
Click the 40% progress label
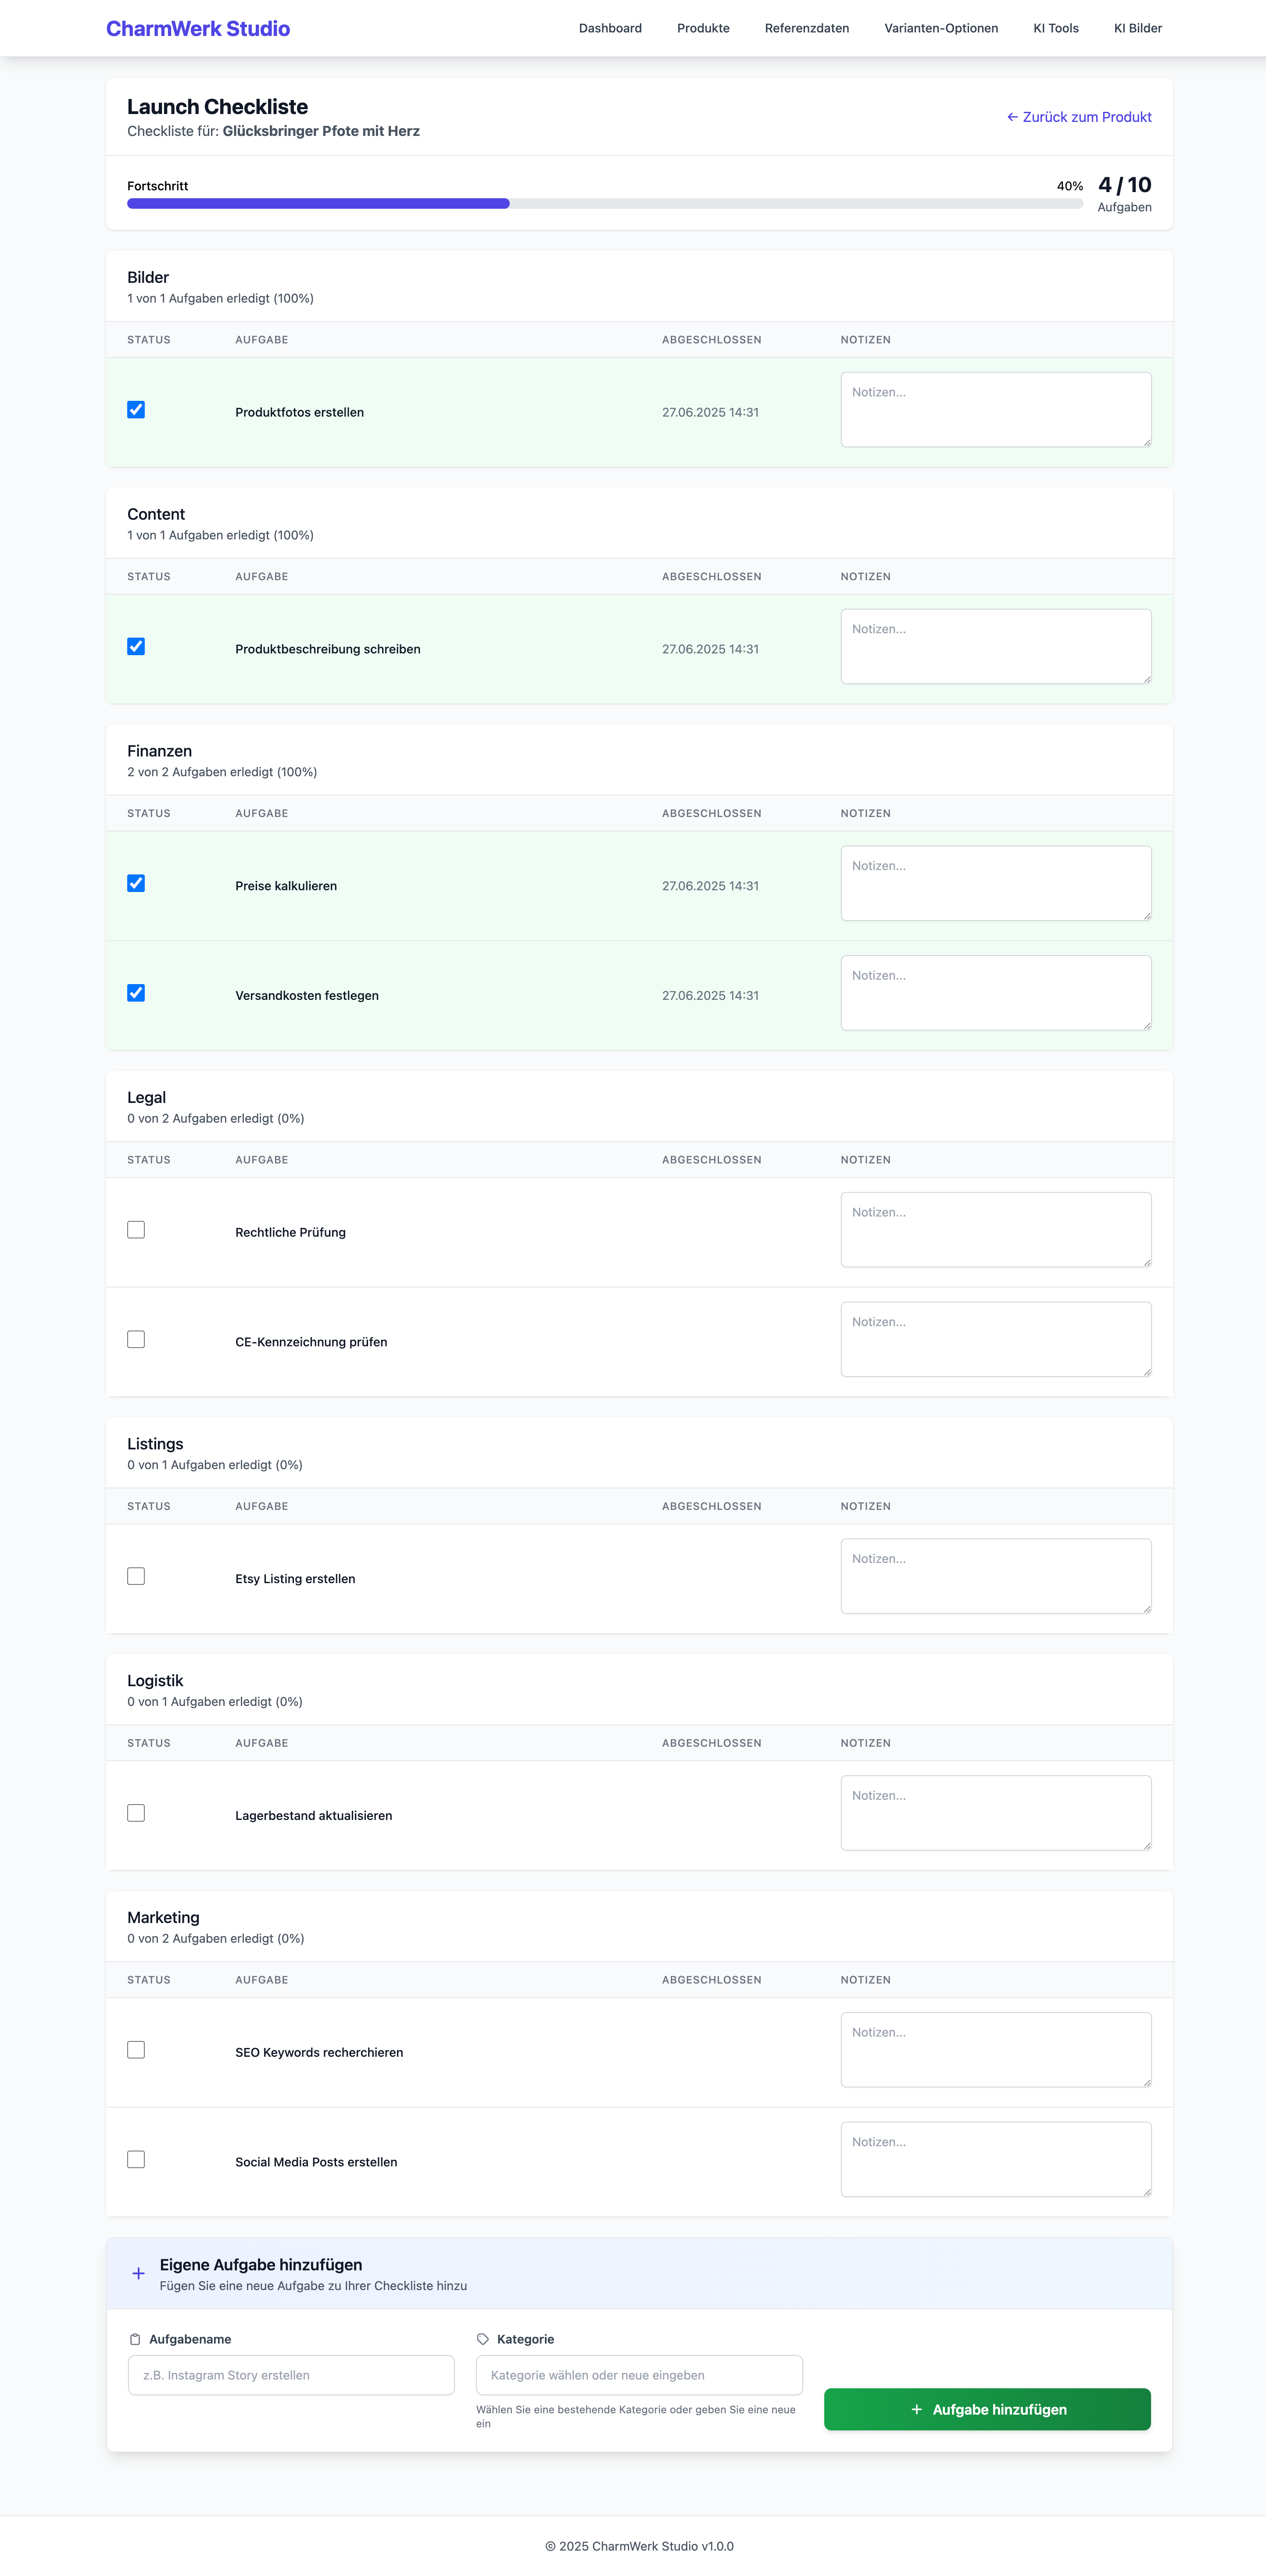(1070, 186)
